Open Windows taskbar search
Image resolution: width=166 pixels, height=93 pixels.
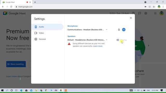7,90
